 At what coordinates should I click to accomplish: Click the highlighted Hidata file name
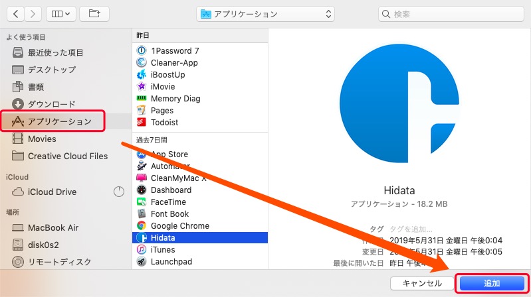pyautogui.click(x=163, y=237)
